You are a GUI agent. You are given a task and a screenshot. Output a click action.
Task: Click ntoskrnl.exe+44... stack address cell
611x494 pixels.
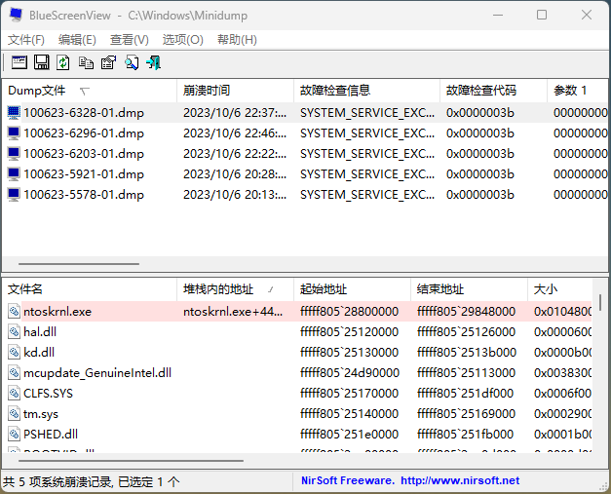pyautogui.click(x=233, y=311)
